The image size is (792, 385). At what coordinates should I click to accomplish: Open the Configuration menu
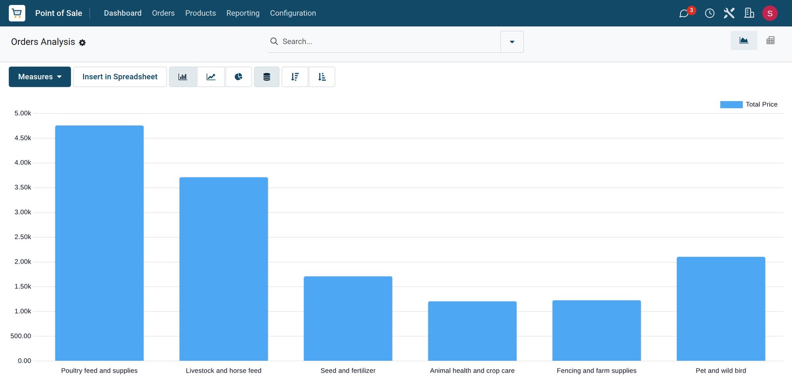click(293, 13)
